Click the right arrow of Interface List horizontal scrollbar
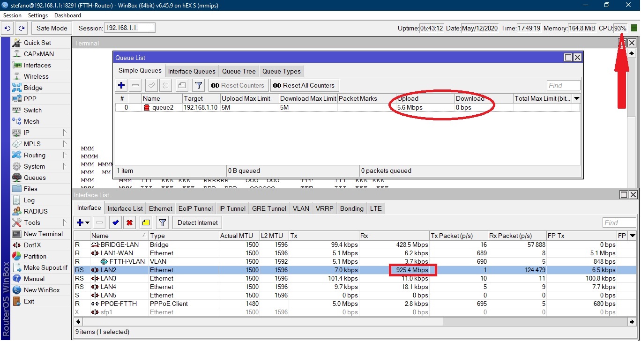Screen dimensions: 641x341 point(632,322)
